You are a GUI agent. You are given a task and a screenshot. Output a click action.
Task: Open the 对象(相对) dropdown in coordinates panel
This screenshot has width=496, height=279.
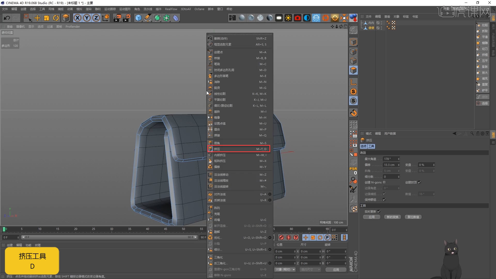tap(285, 269)
